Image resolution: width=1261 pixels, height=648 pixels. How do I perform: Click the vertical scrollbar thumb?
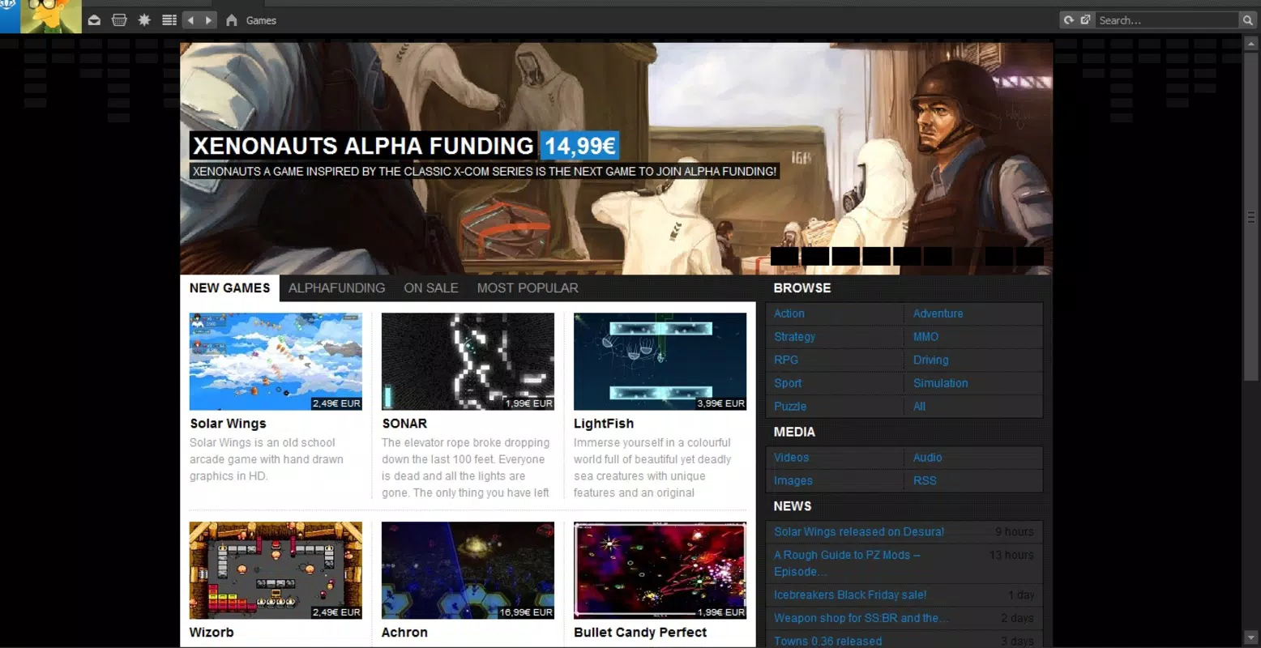click(1251, 217)
